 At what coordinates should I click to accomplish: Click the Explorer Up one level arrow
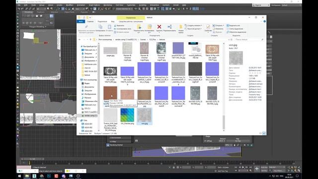tap(90, 40)
